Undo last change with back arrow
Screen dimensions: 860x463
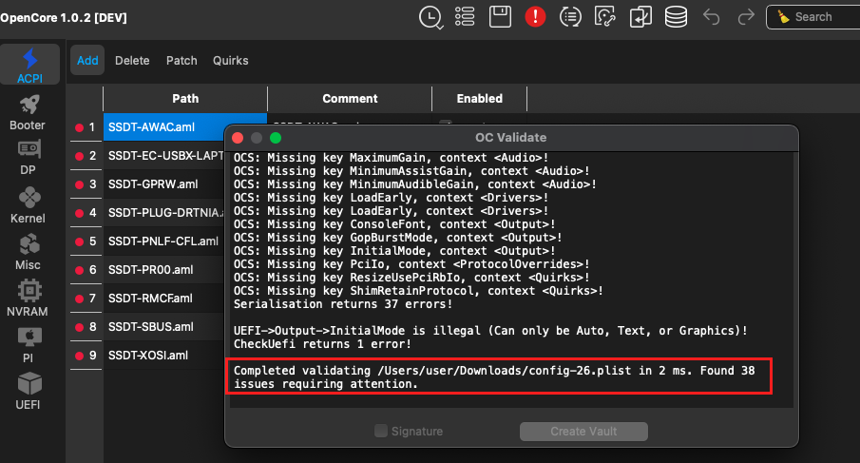pyautogui.click(x=712, y=17)
